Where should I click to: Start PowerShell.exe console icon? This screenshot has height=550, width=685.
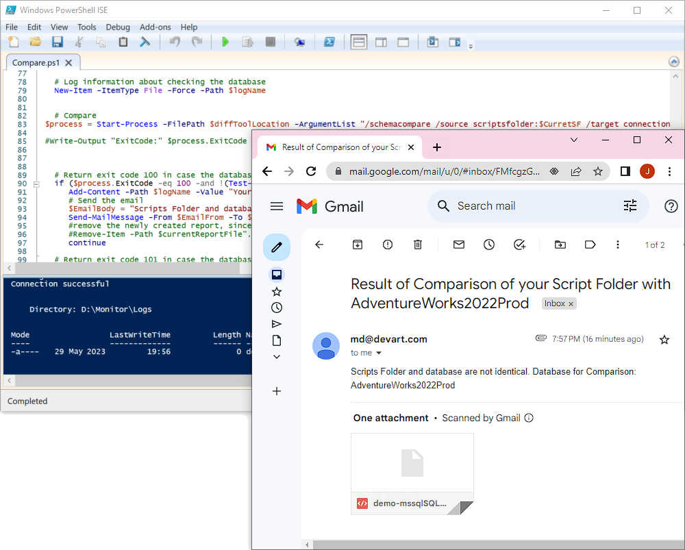click(x=329, y=42)
